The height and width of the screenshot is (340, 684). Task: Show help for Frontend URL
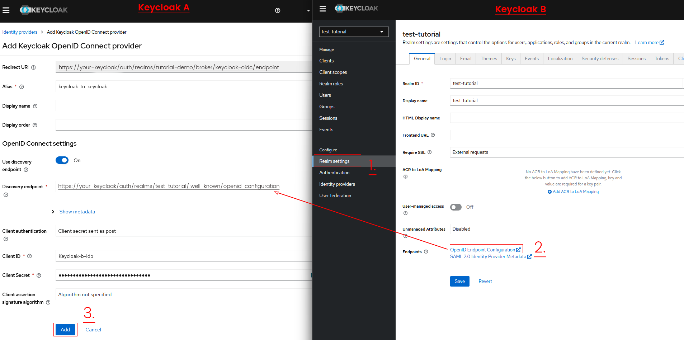pyautogui.click(x=433, y=135)
